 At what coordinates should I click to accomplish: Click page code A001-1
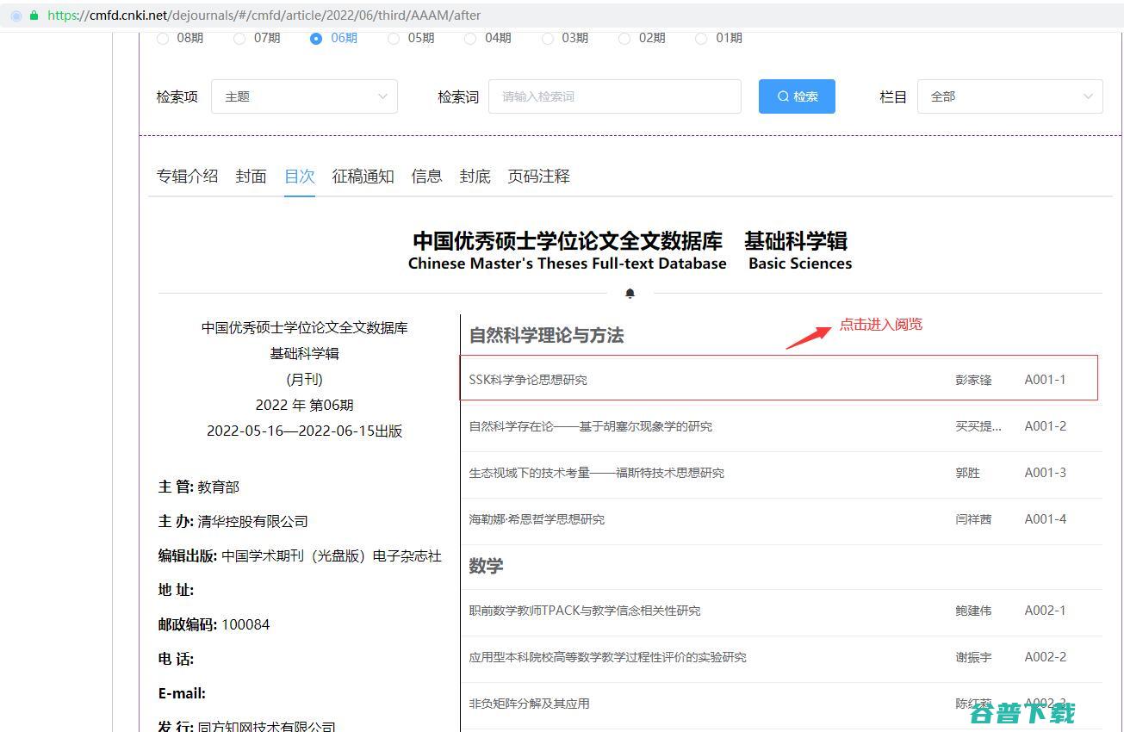coord(1045,380)
